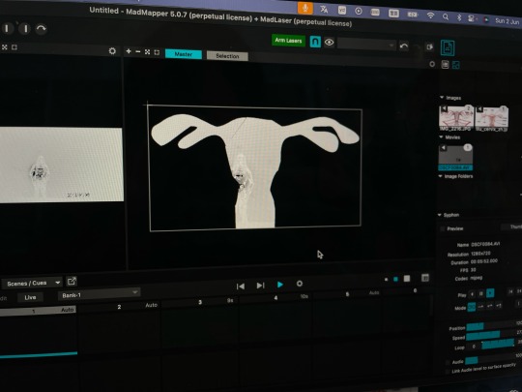Viewport: 522px width, 392px height.
Task: Click the panel toggle icon left of media library icon
Action: click(x=430, y=47)
